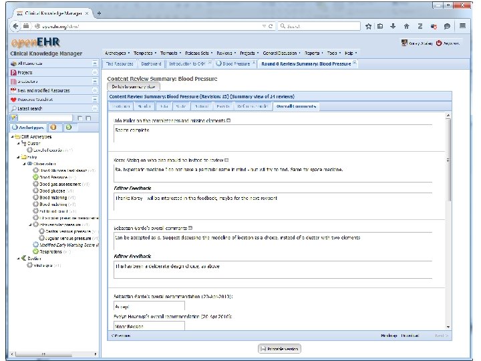Go back with the browser back arrow
This screenshot has height=361, width=481.
tap(15, 26)
